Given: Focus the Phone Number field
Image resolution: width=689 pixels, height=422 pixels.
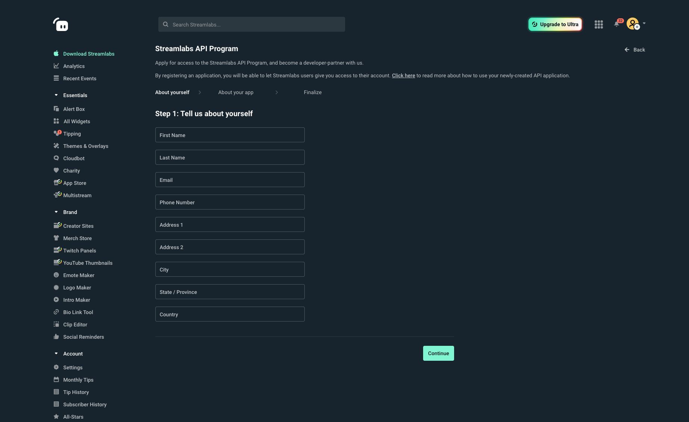Looking at the screenshot, I should point(230,202).
